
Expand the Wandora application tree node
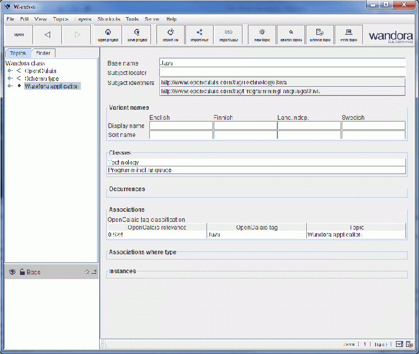9,86
